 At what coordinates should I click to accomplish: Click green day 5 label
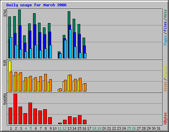coord(31,128)
